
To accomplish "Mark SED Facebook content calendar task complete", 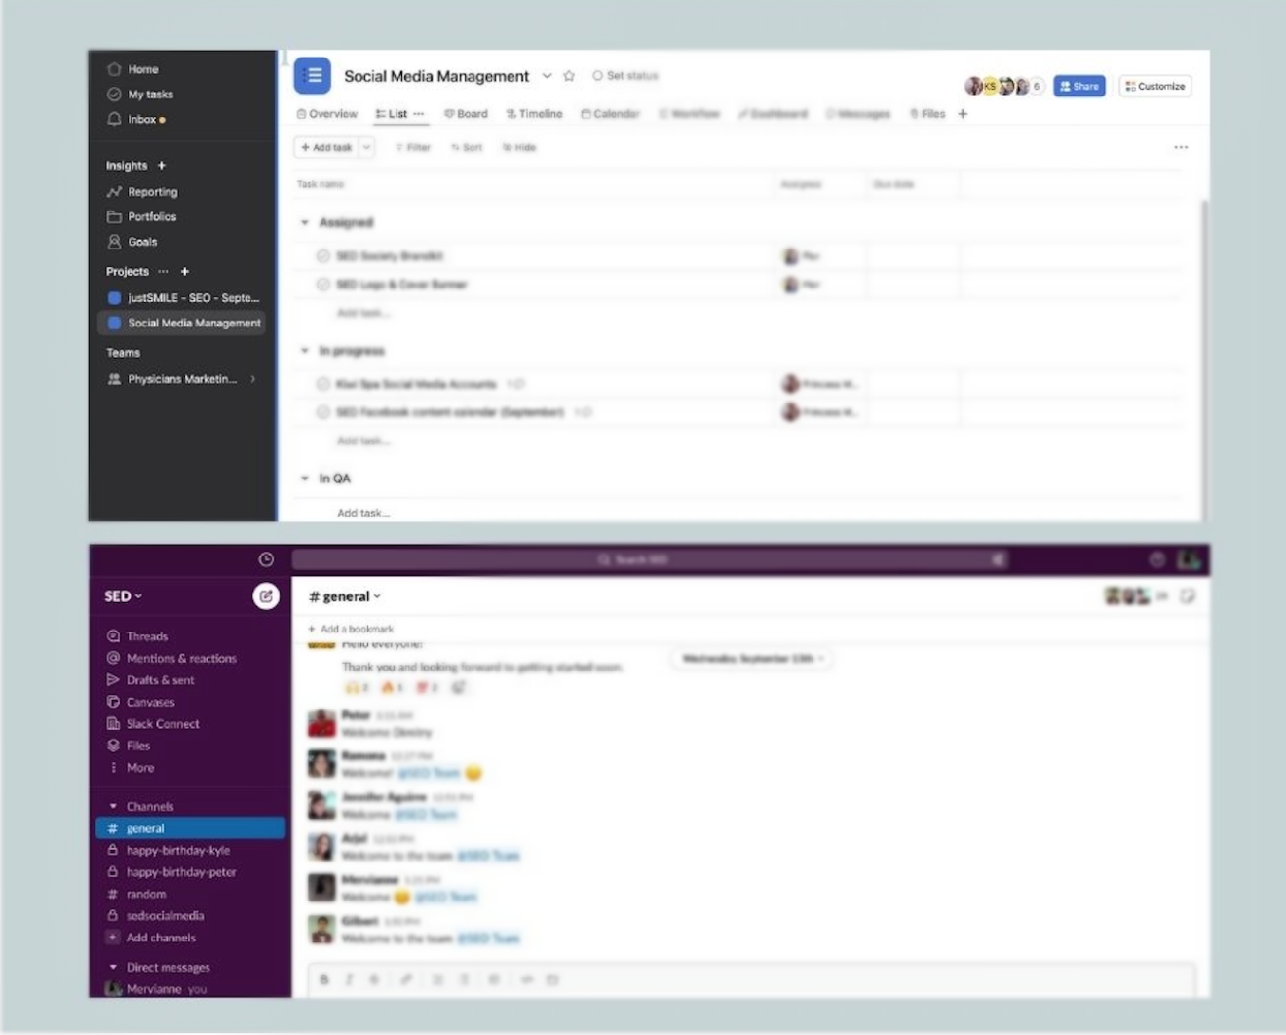I will click(323, 412).
